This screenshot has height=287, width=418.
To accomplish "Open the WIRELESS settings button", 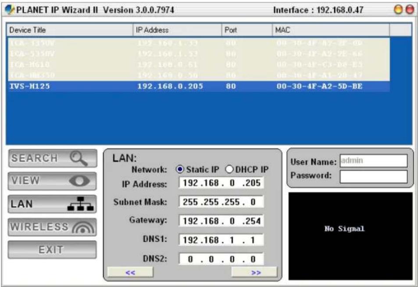I will tap(52, 227).
